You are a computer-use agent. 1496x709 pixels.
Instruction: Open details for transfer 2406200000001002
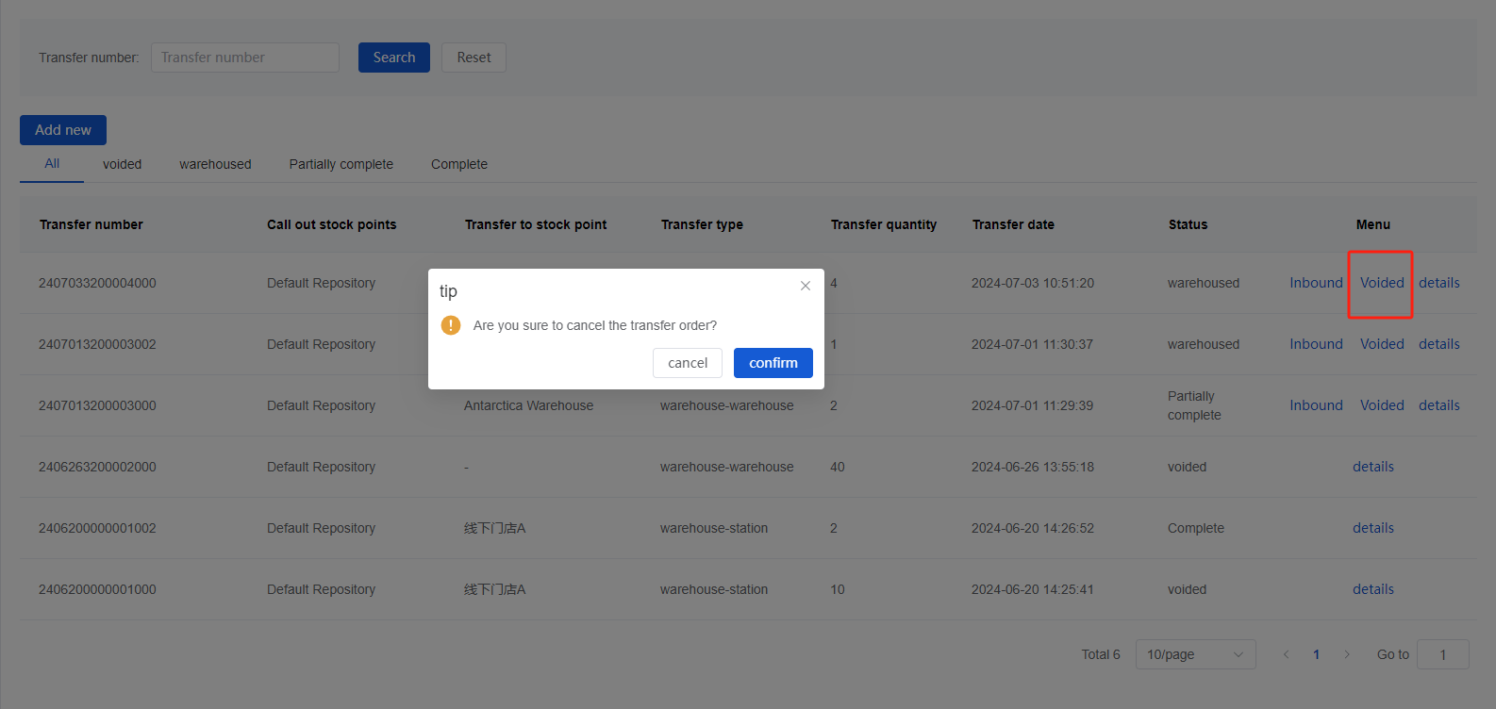tap(1373, 528)
